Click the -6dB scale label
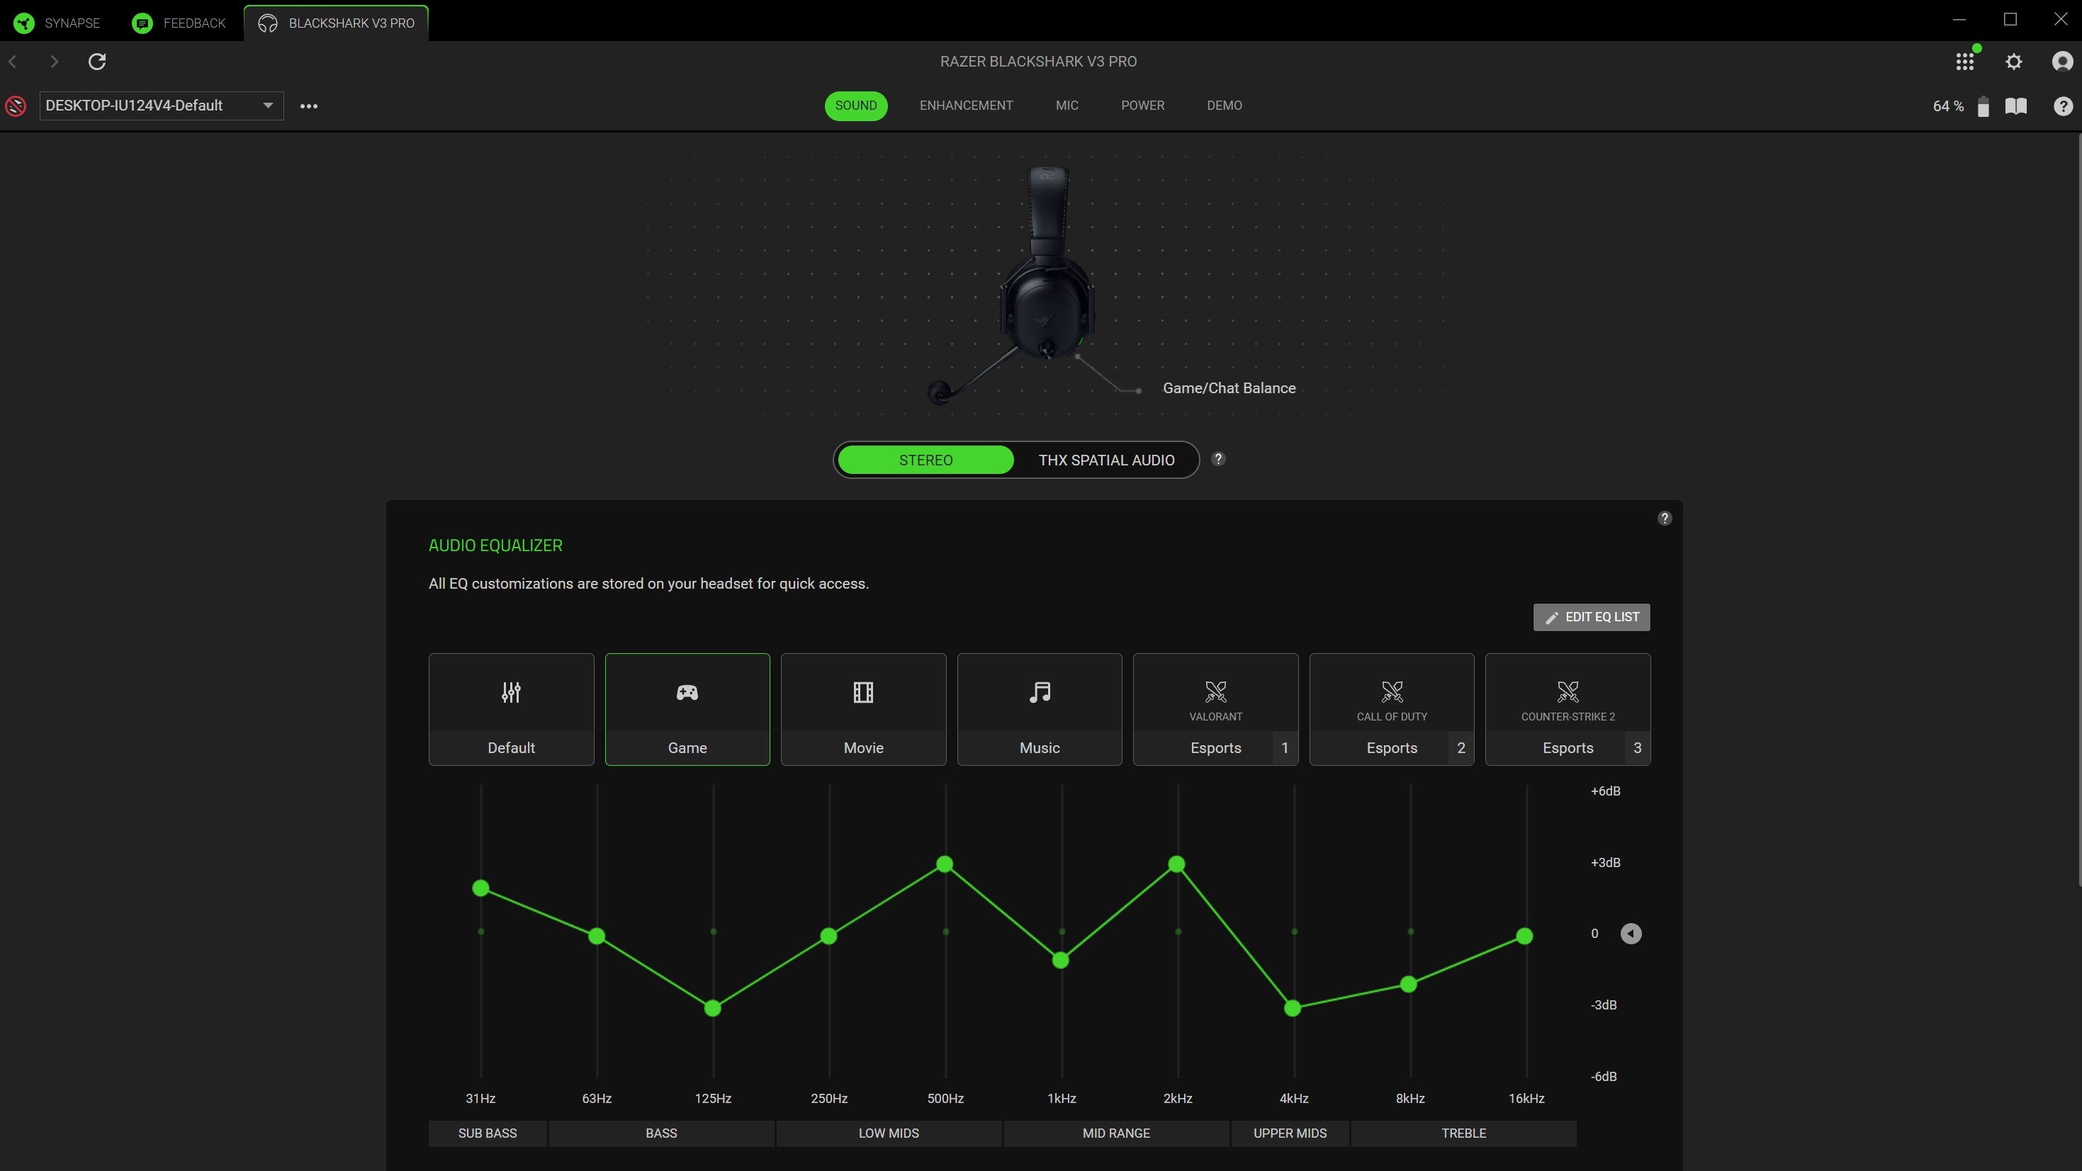Screen dimensions: 2082x1171 1604,1077
